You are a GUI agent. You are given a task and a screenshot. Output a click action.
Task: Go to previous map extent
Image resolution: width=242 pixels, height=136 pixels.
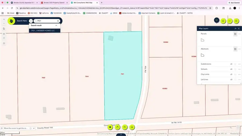pos(4,34)
